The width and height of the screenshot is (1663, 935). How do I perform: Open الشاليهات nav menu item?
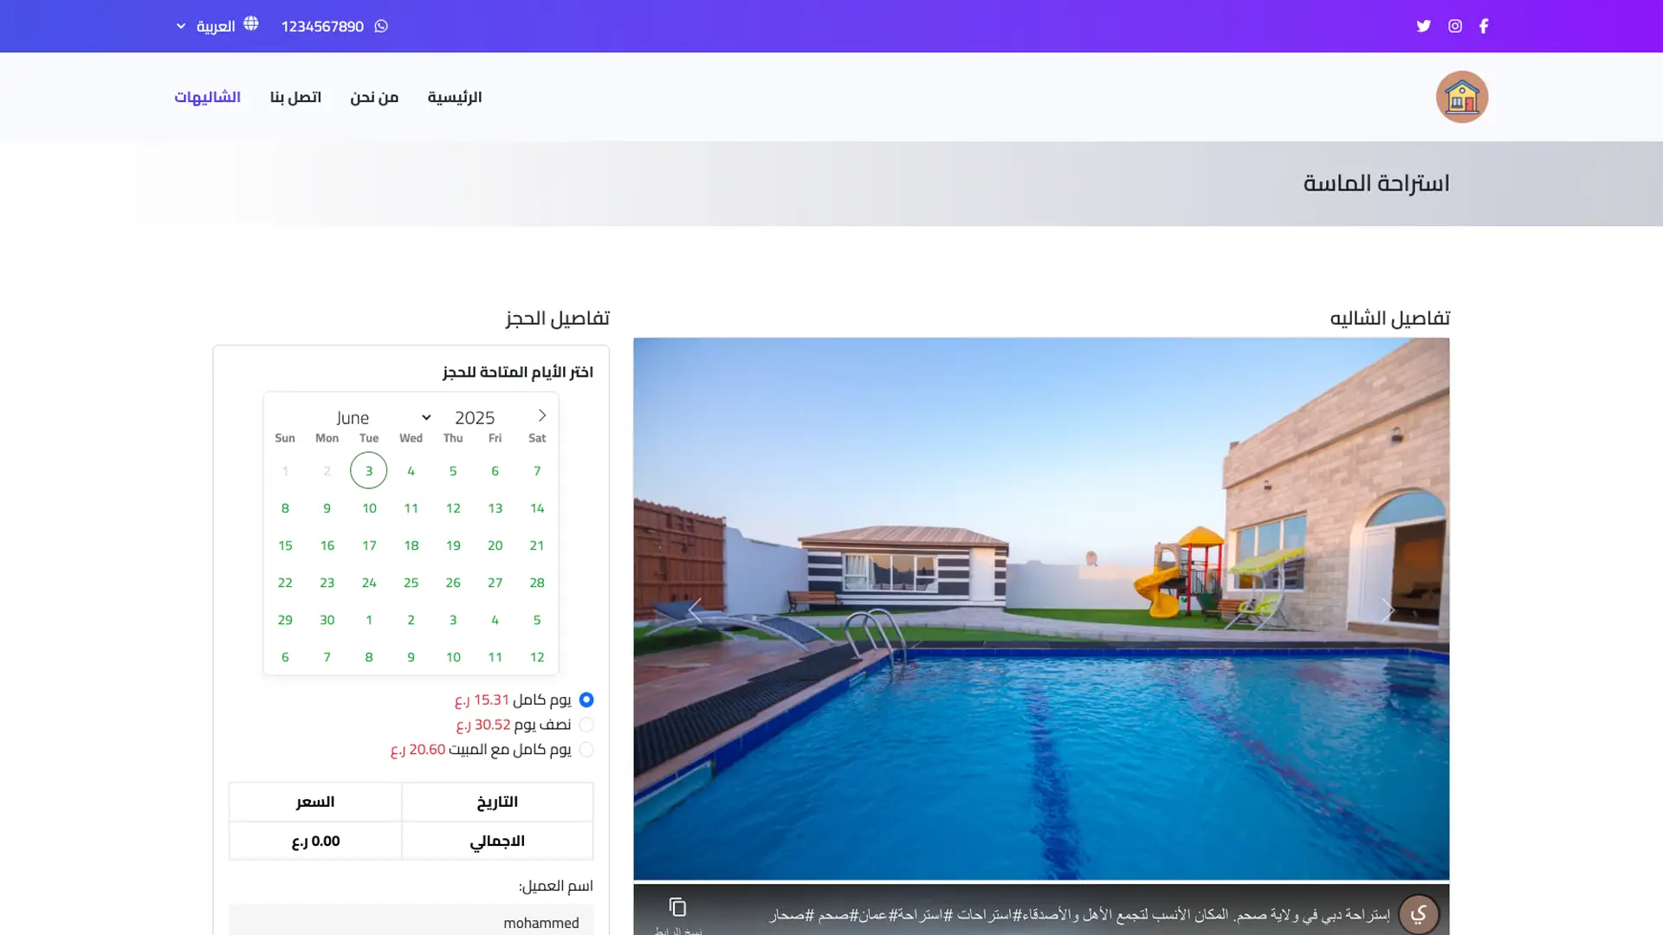coord(207,97)
